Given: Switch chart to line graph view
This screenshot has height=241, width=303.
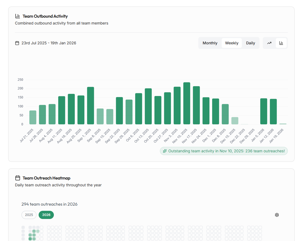Looking at the screenshot, I should click(269, 43).
